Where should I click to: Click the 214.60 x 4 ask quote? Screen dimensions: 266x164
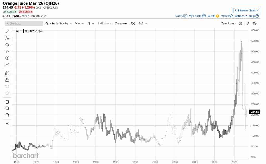pyautogui.click(x=26, y=12)
